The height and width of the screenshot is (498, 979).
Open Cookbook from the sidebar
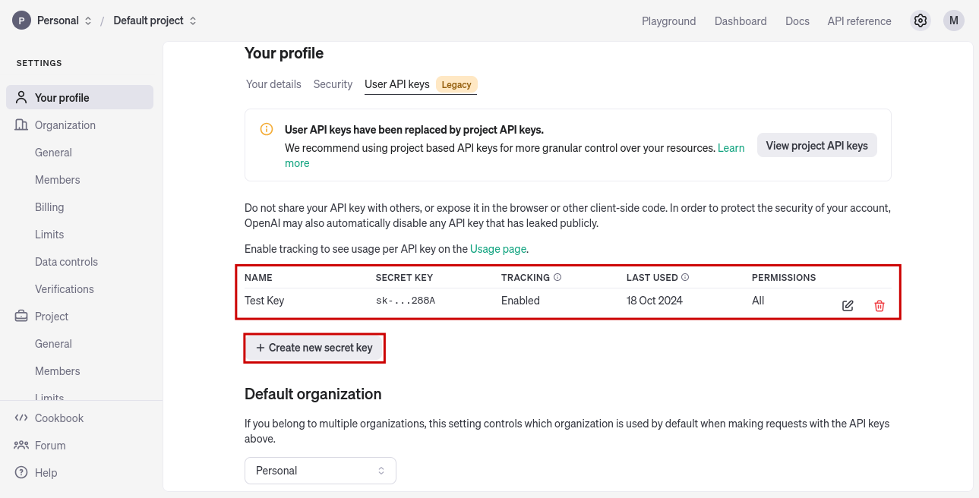(x=58, y=418)
